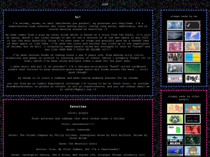Click the "color: purple" line
This screenshot has height=157, width=210.
78,113
